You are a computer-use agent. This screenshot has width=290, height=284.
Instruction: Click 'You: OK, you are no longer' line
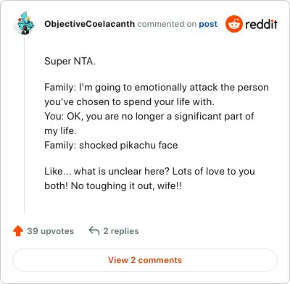149,116
